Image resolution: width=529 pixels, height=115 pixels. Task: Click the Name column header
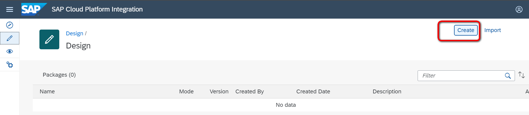(x=47, y=92)
